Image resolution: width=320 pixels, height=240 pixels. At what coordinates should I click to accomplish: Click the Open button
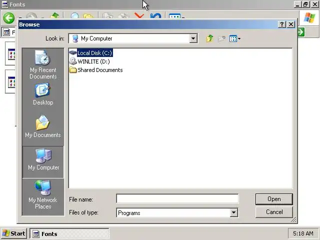274,199
